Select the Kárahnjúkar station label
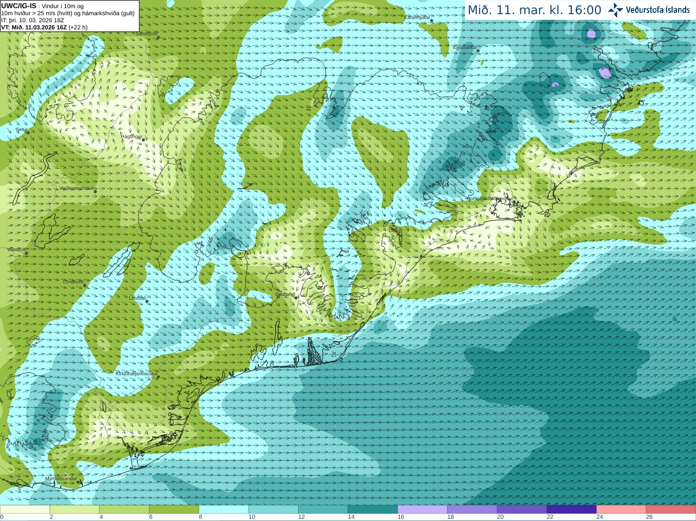 [x=417, y=17]
